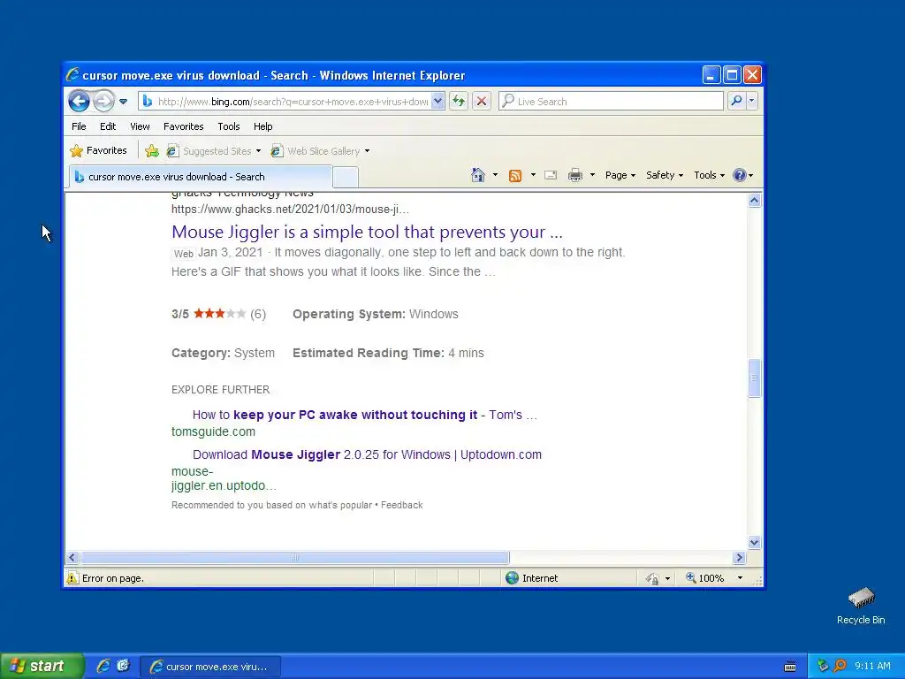Expand the zoom level dropdown arrow
Viewport: 905px width, 679px height.
(x=740, y=578)
